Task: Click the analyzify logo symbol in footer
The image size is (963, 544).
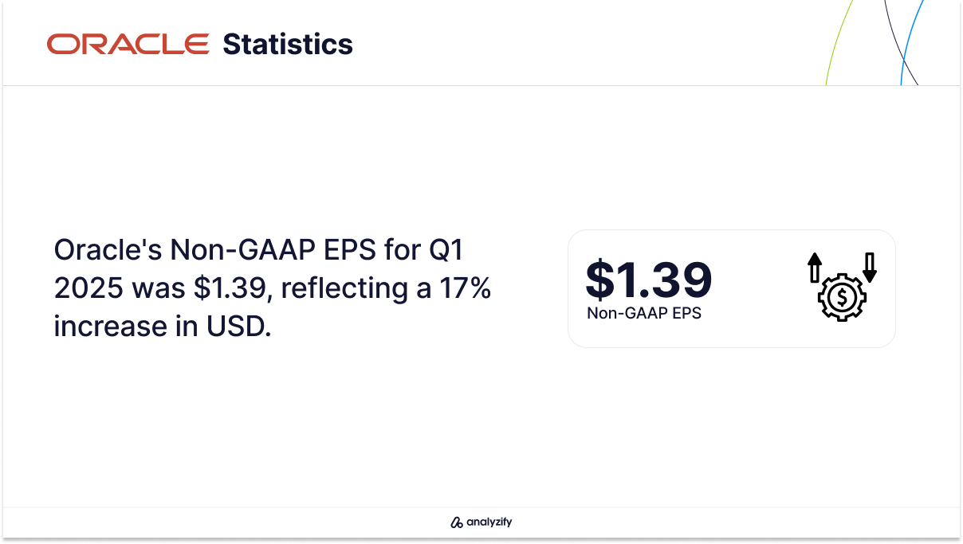Action: tap(457, 522)
